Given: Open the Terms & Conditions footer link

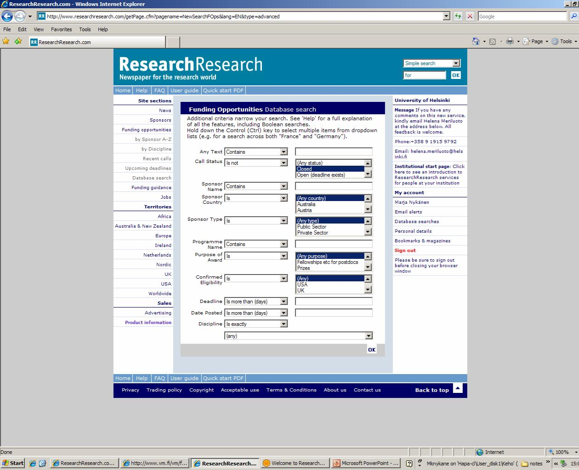Looking at the screenshot, I should [x=291, y=390].
